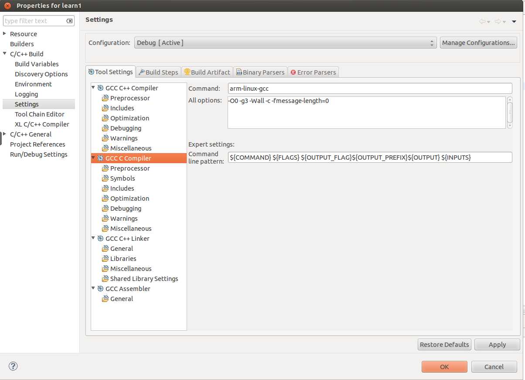
Task: Open the Logging page
Action: coord(26,94)
